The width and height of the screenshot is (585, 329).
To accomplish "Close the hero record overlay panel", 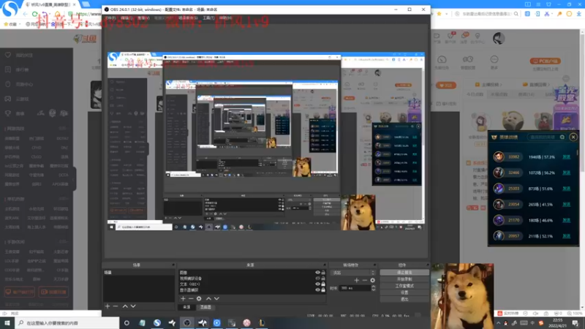I will (x=573, y=137).
